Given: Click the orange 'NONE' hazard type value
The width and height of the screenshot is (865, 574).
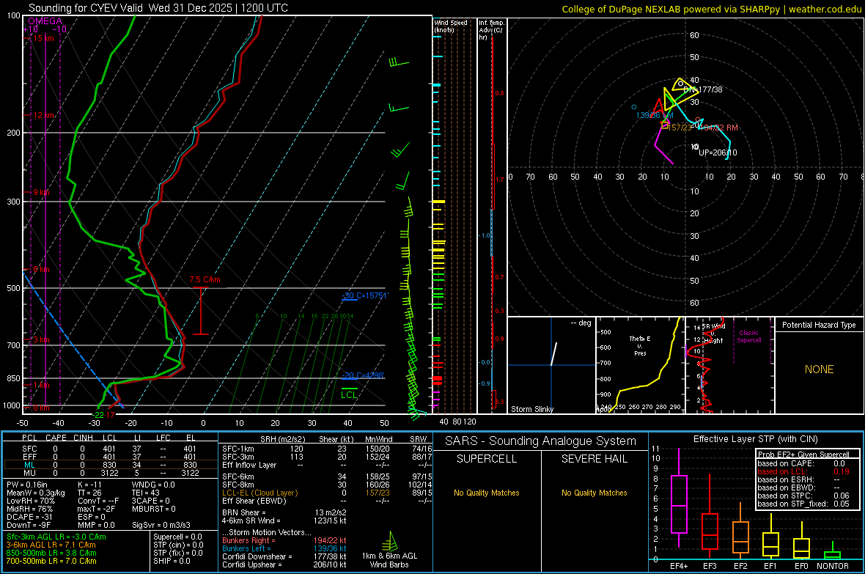Looking at the screenshot, I should (820, 369).
